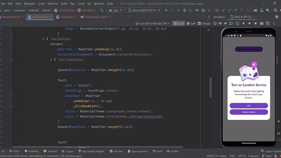Viewport: 281px width, 158px height.
Task: Switch editor to Code view
Action: coord(179,23)
